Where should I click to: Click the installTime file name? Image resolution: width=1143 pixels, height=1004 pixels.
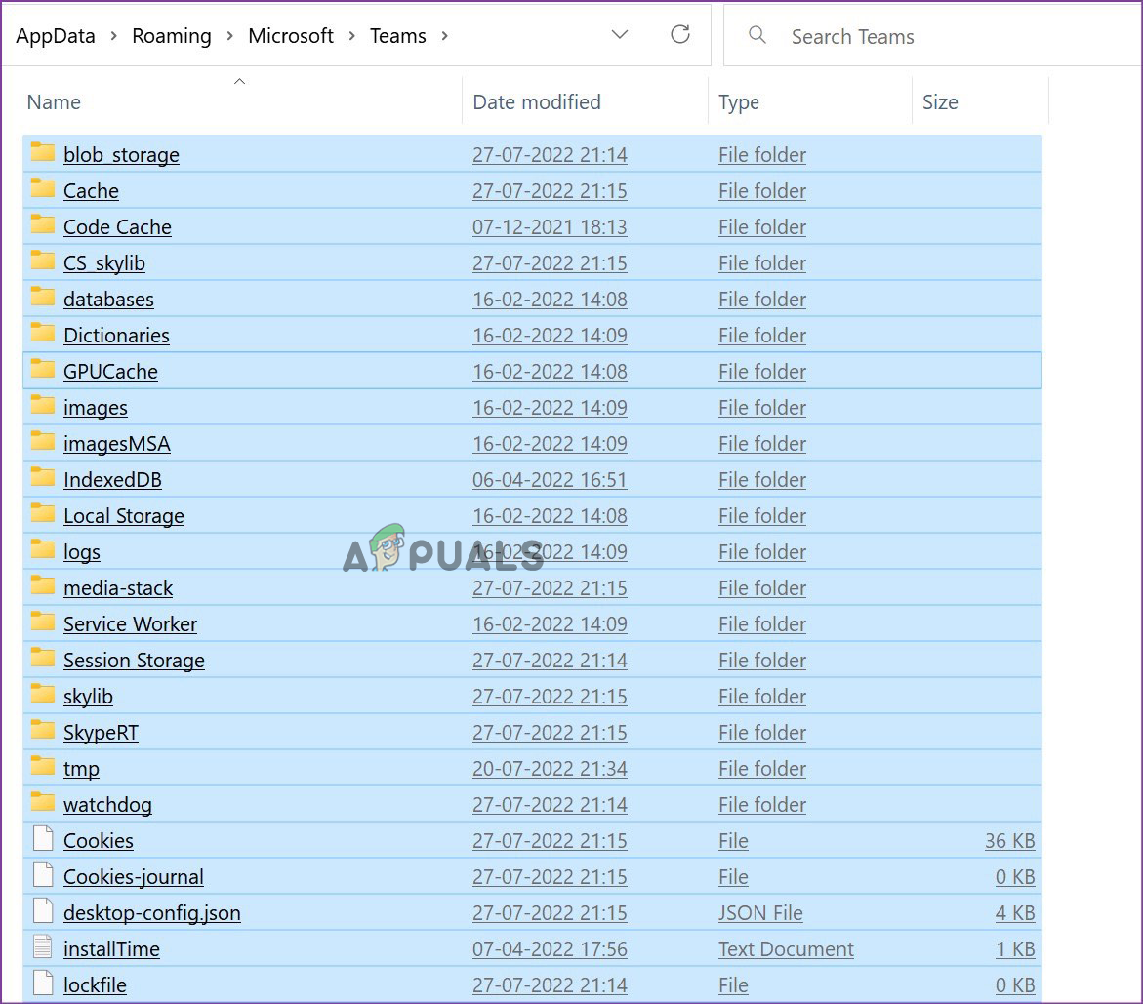(x=111, y=949)
